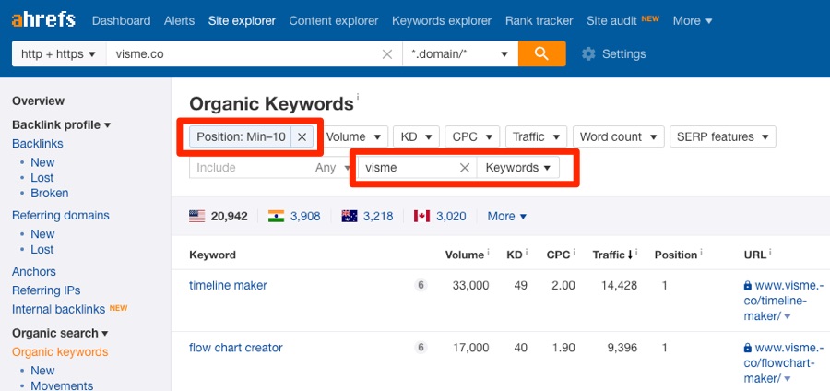Open Settings gear icon
The height and width of the screenshot is (391, 830).
pyautogui.click(x=588, y=54)
